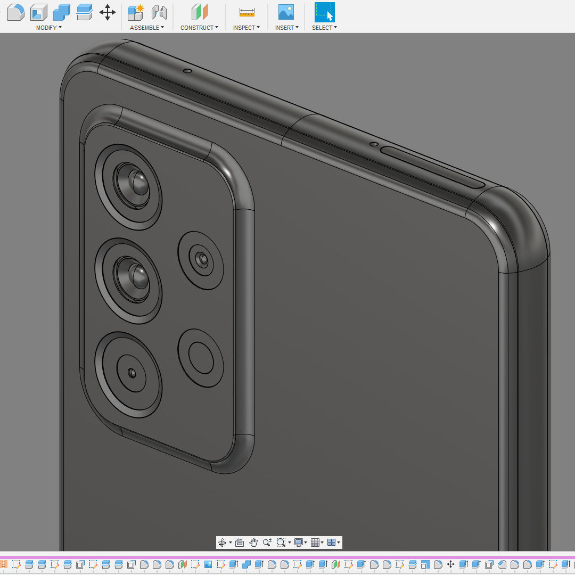Expand the INSPECT dropdown menu

tap(246, 28)
